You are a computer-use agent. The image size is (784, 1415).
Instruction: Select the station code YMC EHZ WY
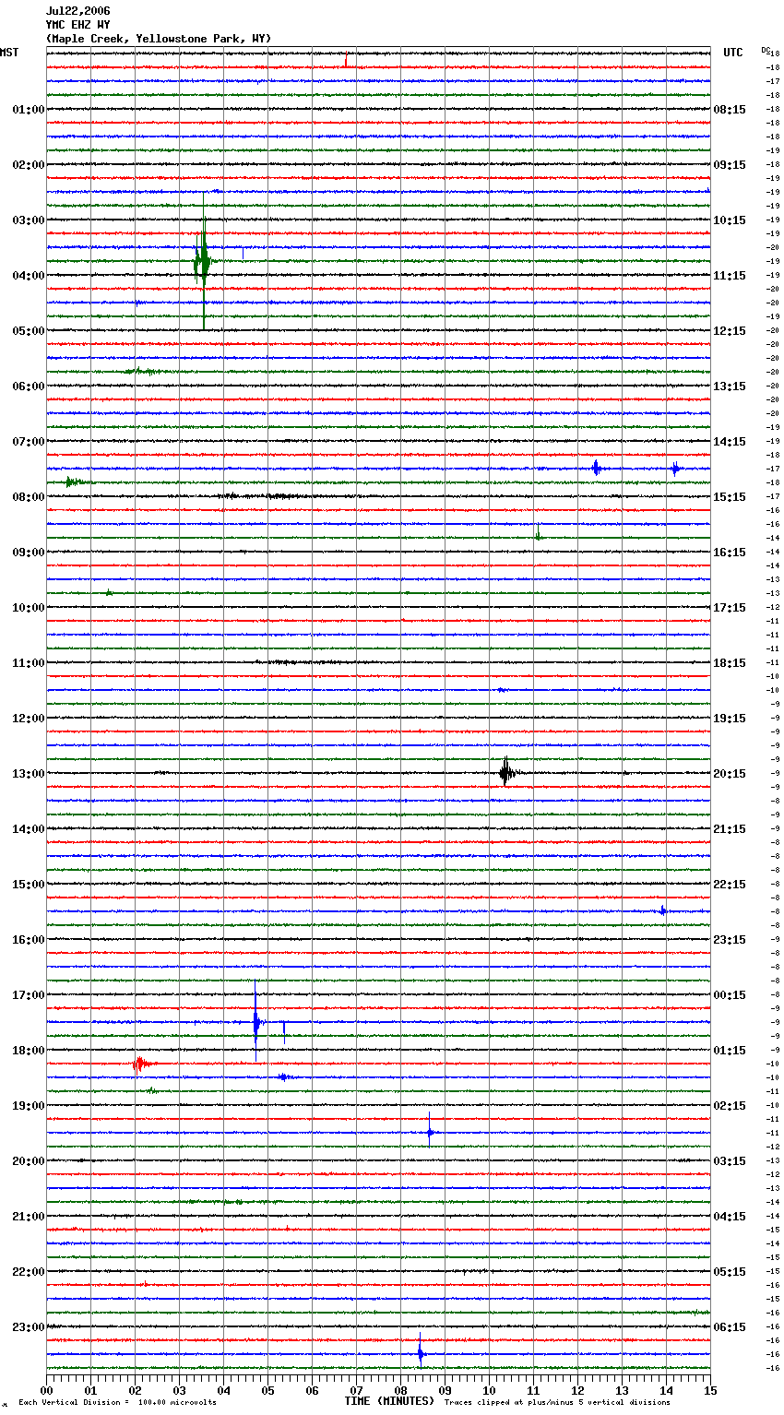[77, 25]
